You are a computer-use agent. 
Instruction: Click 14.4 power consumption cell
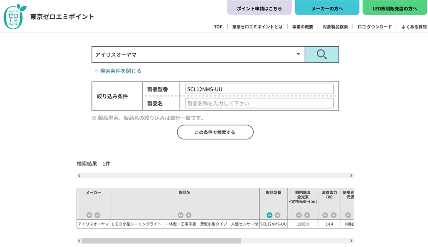pyautogui.click(x=329, y=224)
